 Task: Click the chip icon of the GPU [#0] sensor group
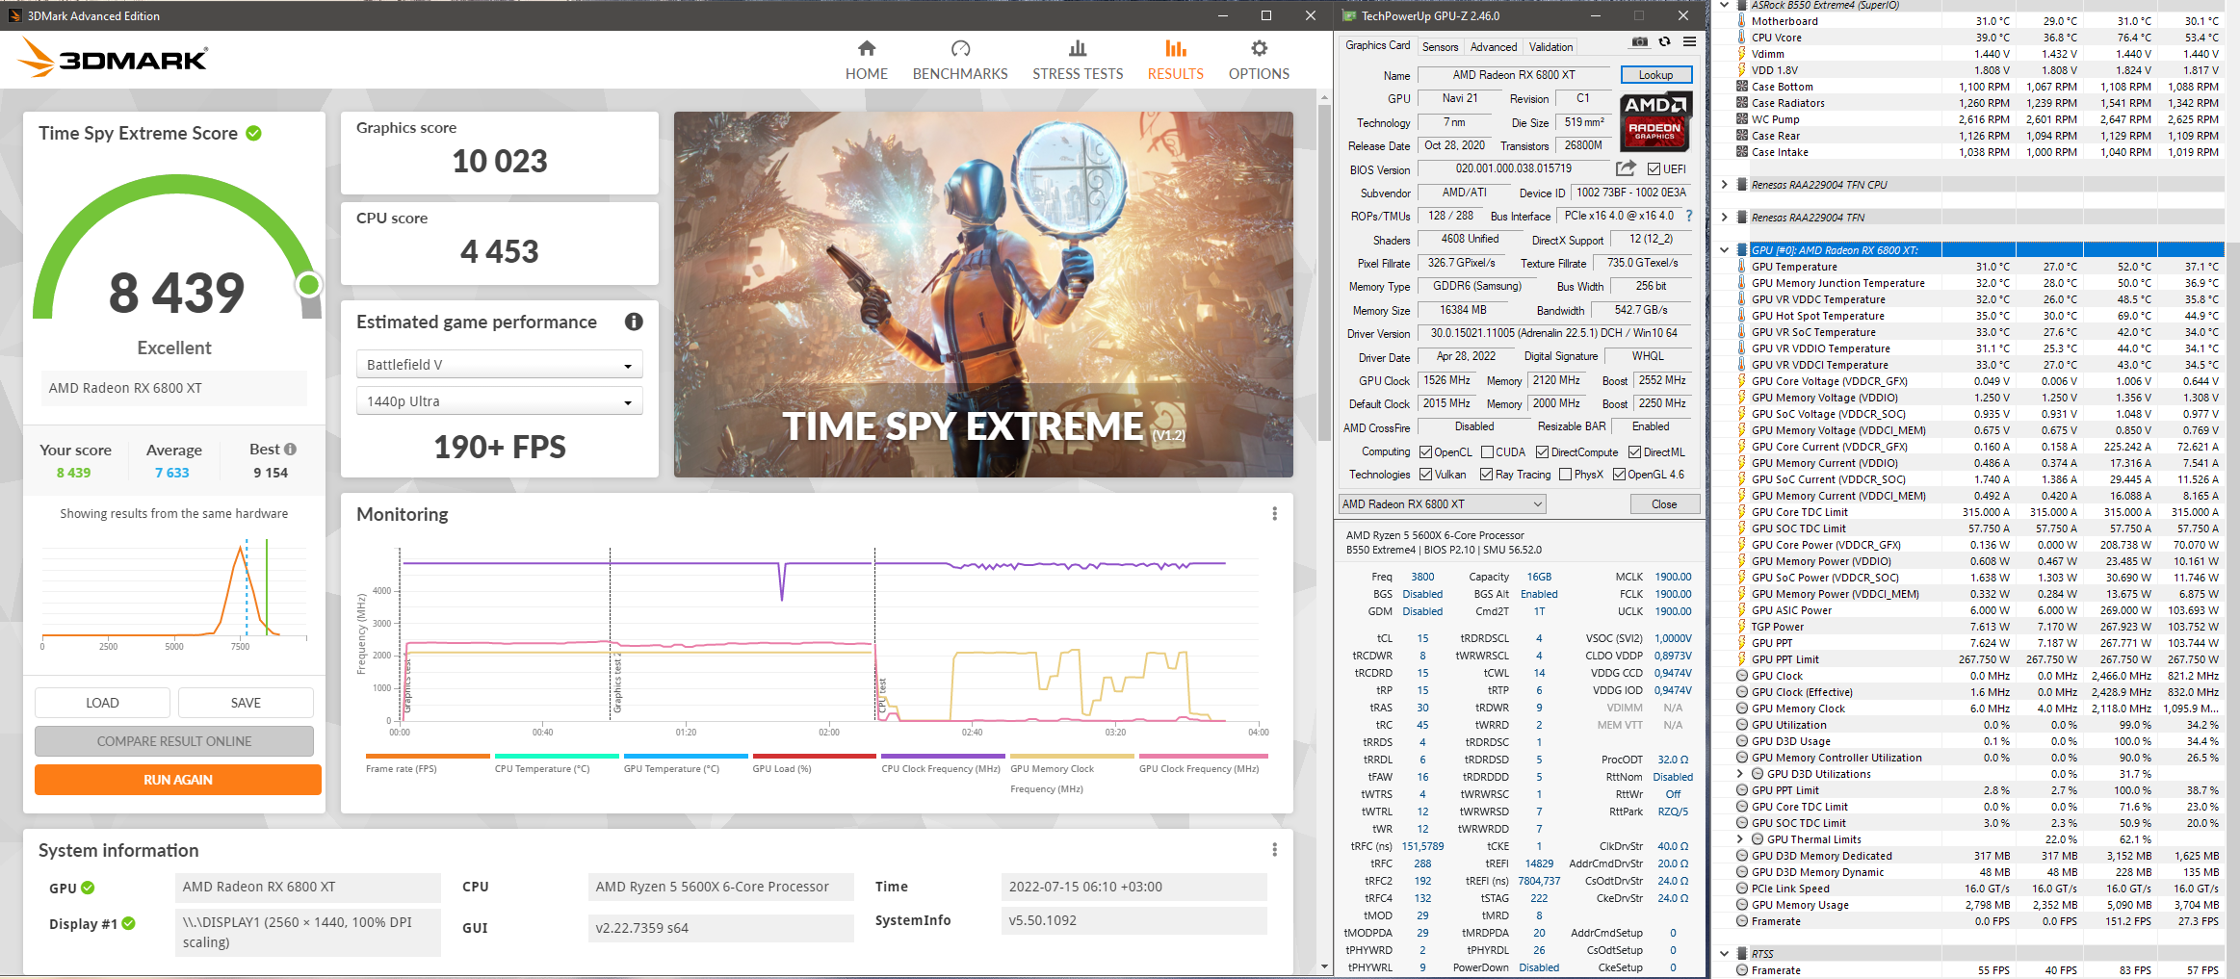(1741, 250)
